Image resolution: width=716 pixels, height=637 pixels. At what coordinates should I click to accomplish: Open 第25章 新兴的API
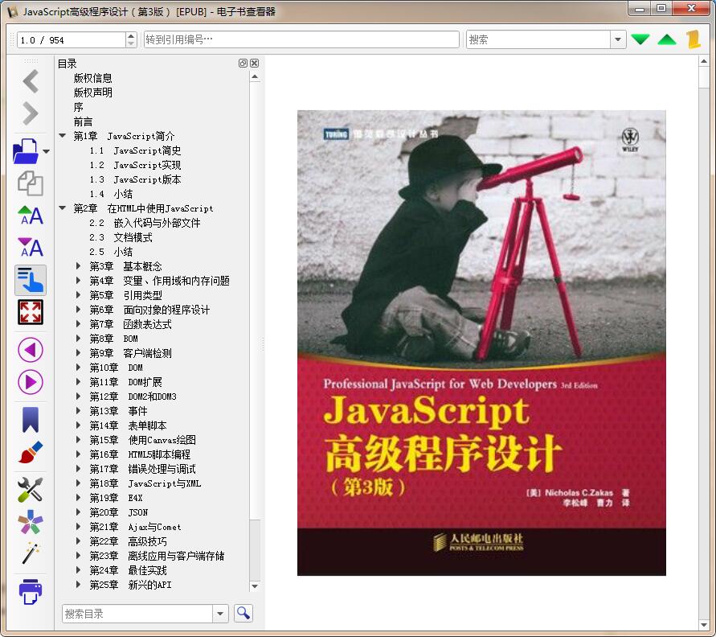[x=131, y=585]
